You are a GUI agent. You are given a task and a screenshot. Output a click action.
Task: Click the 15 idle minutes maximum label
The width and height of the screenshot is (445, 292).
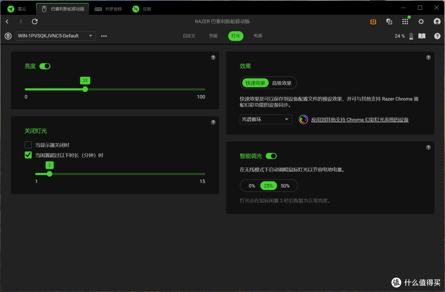coord(202,181)
